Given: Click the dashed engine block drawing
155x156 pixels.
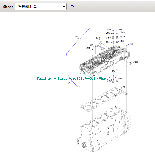Looking at the screenshot, I should (x=104, y=129).
